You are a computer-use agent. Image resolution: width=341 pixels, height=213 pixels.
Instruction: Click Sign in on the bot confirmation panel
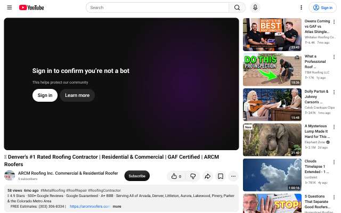click(x=45, y=95)
